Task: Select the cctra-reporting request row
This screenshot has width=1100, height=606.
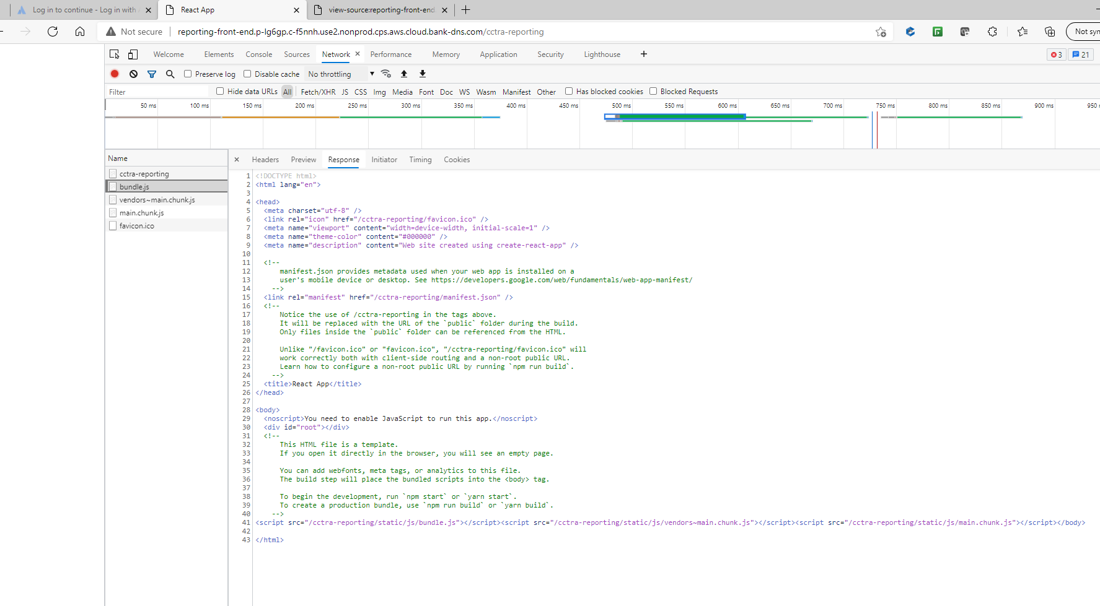Action: tap(167, 174)
